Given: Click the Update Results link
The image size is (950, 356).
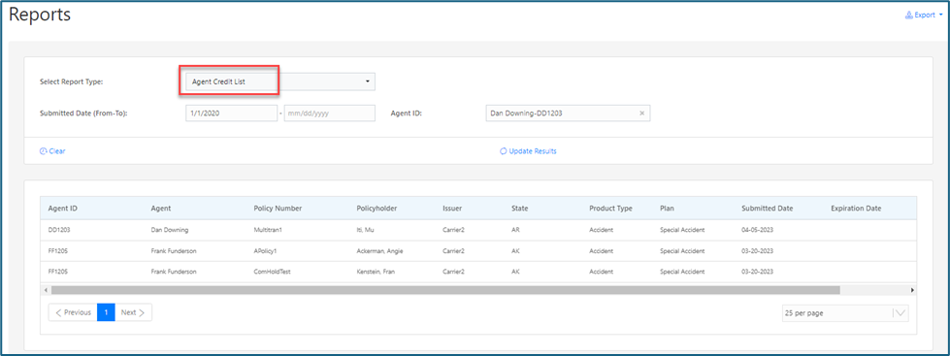Looking at the screenshot, I should 533,151.
